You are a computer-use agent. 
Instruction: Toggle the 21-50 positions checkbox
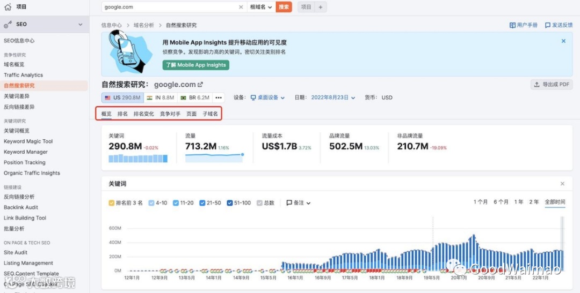[x=202, y=203]
